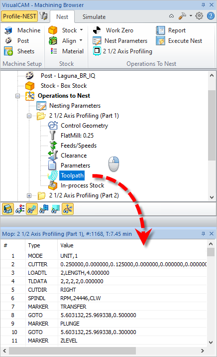Click the Type column header
This screenshot has width=217, height=357.
pos(34,245)
